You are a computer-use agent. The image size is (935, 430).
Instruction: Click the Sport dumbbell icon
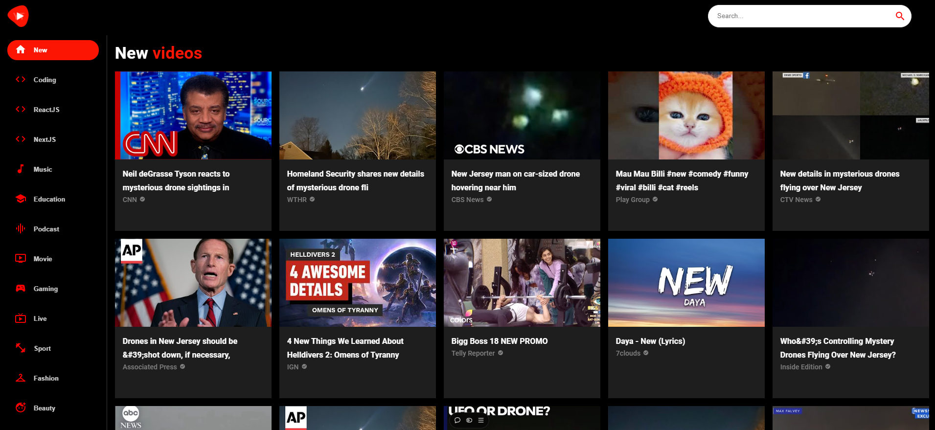[x=21, y=348]
